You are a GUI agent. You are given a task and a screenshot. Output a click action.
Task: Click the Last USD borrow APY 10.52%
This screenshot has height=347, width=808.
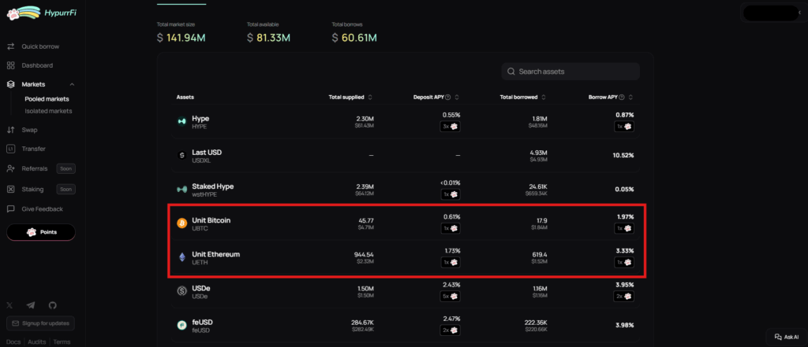(x=623, y=155)
